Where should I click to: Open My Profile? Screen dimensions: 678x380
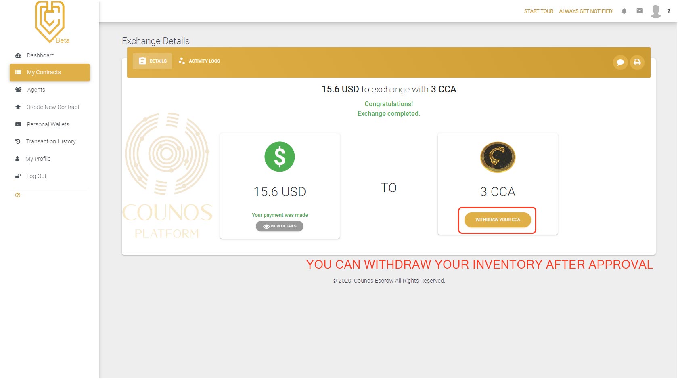tap(38, 159)
